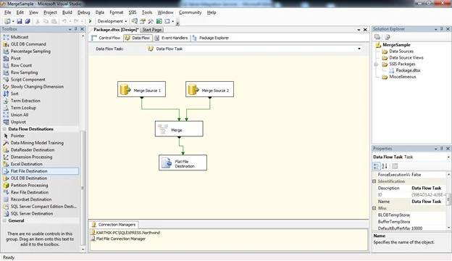Switch to the Event Handlers tab
Image resolution: width=452 pixels, height=261 pixels.
coord(171,38)
